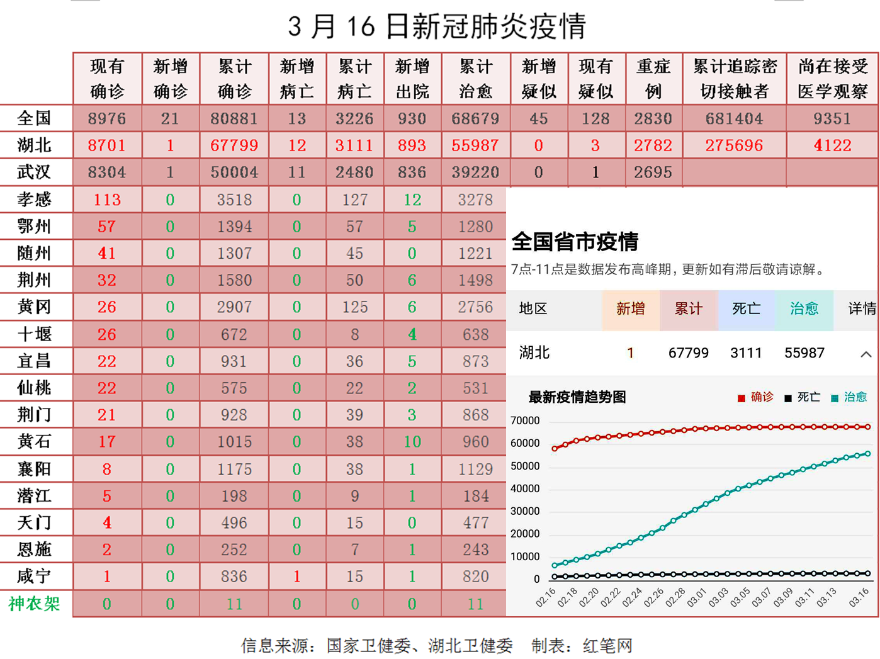Click the 现有确诊 table column header
Image resolution: width=880 pixels, height=659 pixels.
[x=107, y=79]
